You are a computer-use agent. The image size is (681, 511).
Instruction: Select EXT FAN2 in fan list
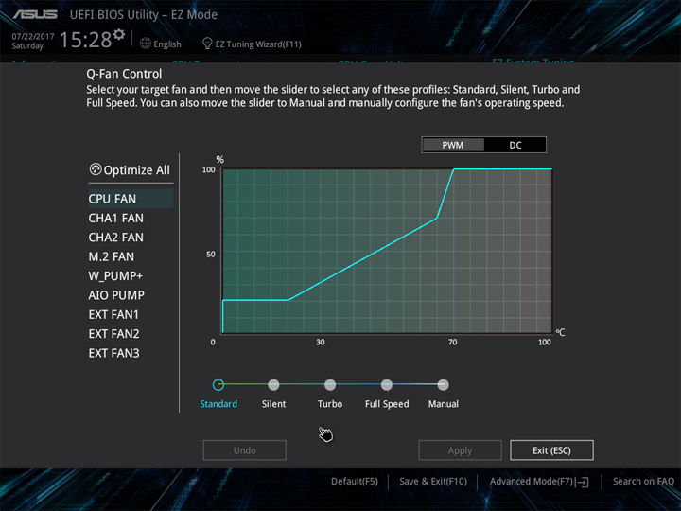tap(113, 334)
